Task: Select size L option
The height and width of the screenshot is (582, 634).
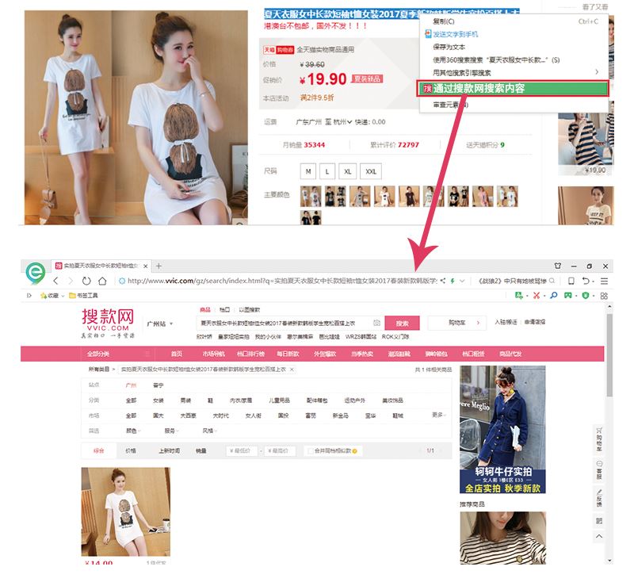Action: tap(327, 171)
